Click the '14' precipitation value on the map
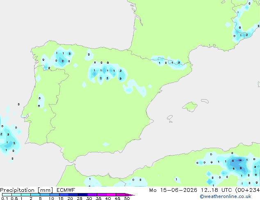The height and width of the screenshot is (200, 260). coord(240,160)
